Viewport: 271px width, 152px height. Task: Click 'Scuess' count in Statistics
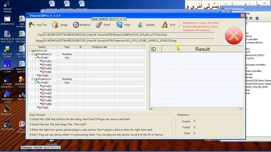pyautogui.click(x=194, y=121)
